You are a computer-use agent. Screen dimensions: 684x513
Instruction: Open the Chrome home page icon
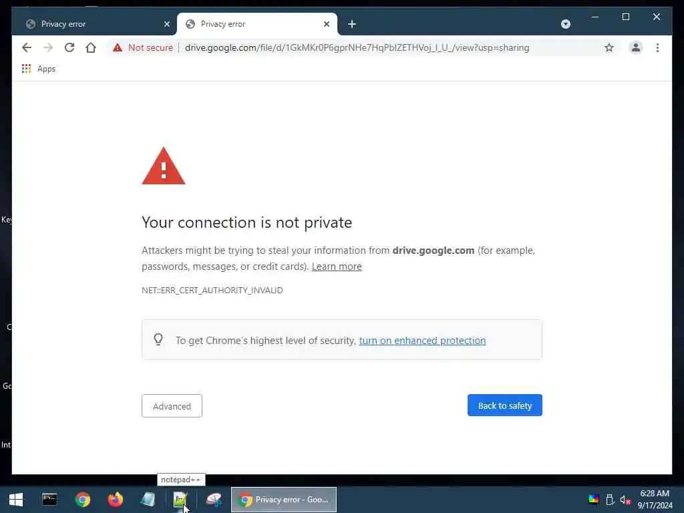pos(91,47)
